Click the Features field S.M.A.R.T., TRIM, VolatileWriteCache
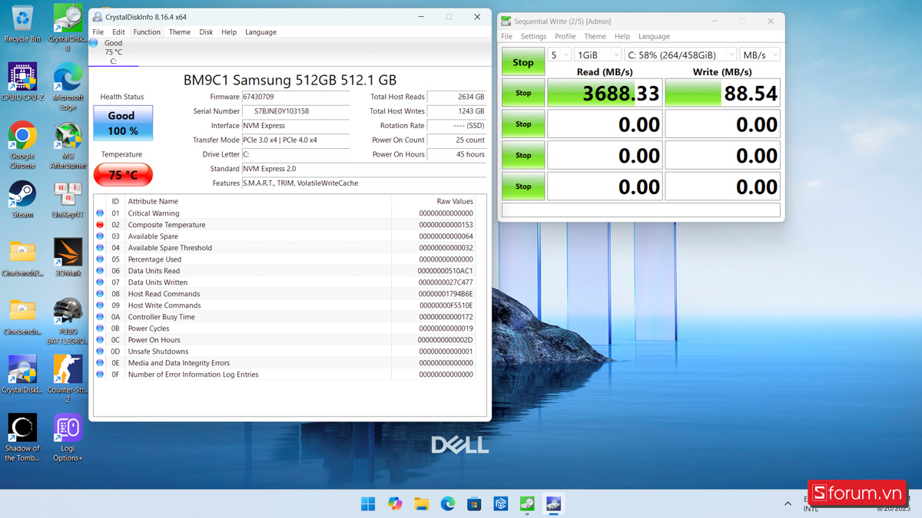 [364, 183]
